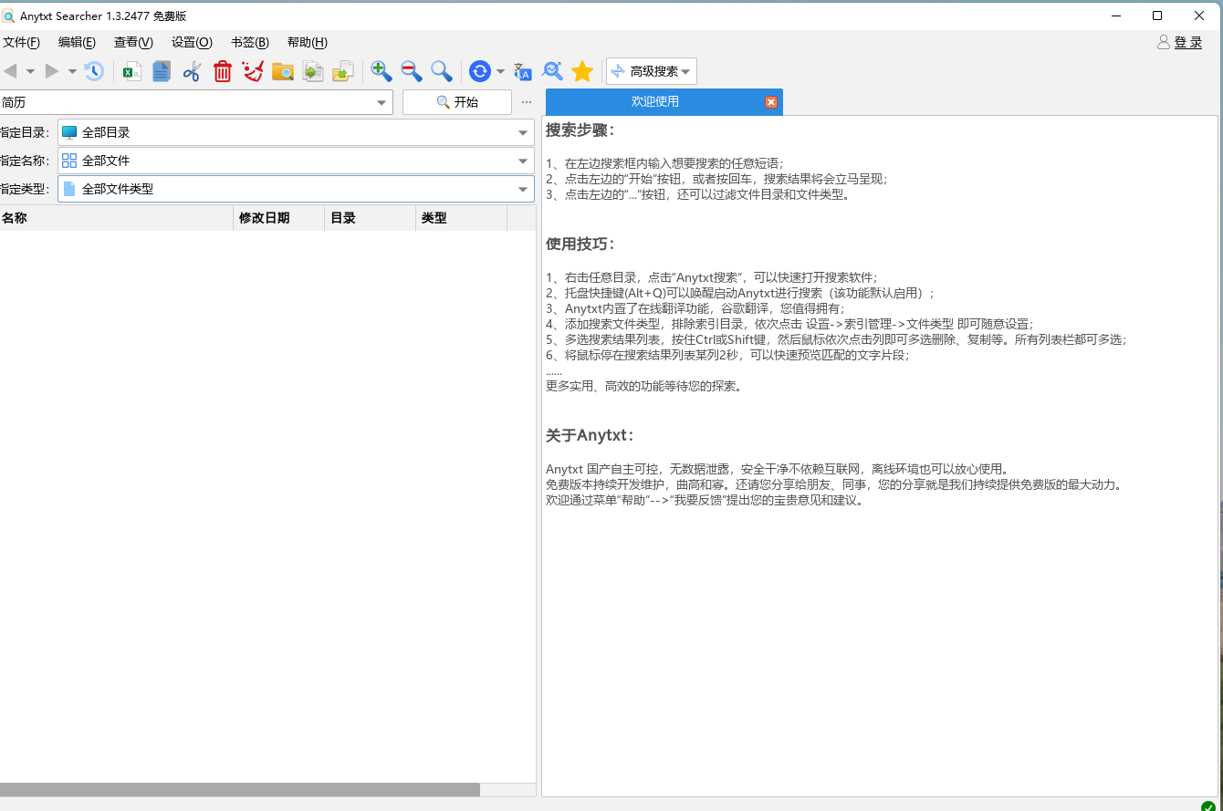Click the copy file to folder icon

tap(313, 71)
